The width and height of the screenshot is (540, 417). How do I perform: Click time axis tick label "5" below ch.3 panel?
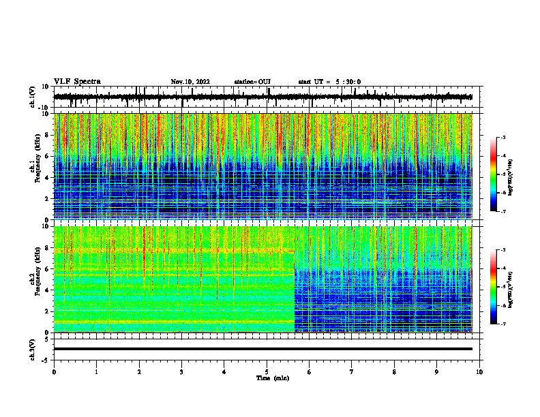267,372
